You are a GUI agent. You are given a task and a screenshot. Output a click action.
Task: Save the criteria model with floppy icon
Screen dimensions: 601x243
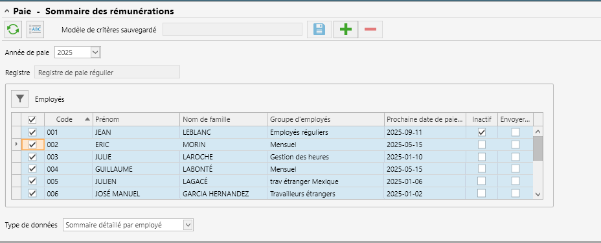319,30
